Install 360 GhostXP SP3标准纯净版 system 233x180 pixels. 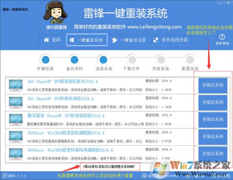tap(213, 103)
